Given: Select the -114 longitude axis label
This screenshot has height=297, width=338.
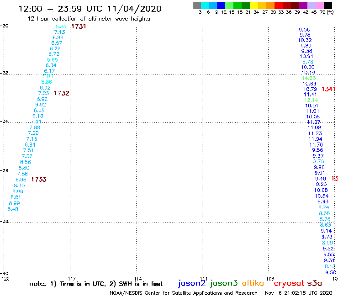Looking at the screenshot, I should tap(136, 279).
